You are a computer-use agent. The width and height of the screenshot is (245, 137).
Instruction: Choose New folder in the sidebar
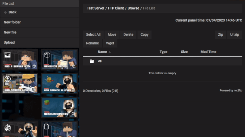[12, 22]
